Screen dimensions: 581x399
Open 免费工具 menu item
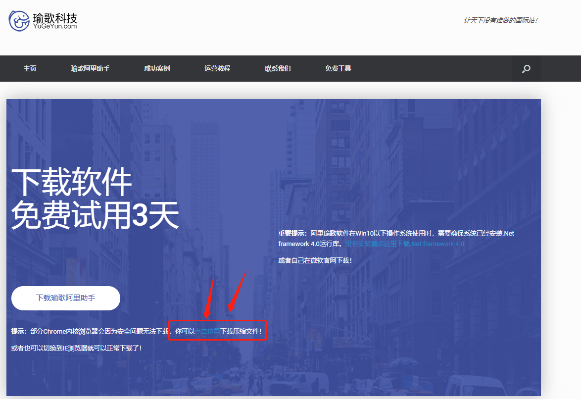(x=339, y=68)
